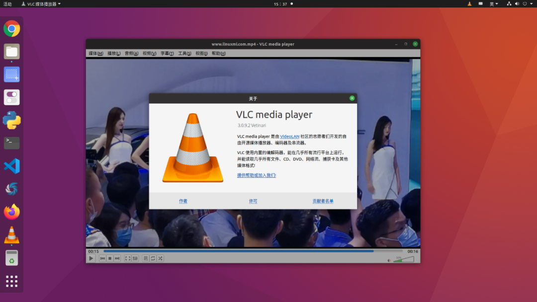Screen dimensions: 537x302
Task: Open the Trash from the dock
Action: click(x=11, y=258)
